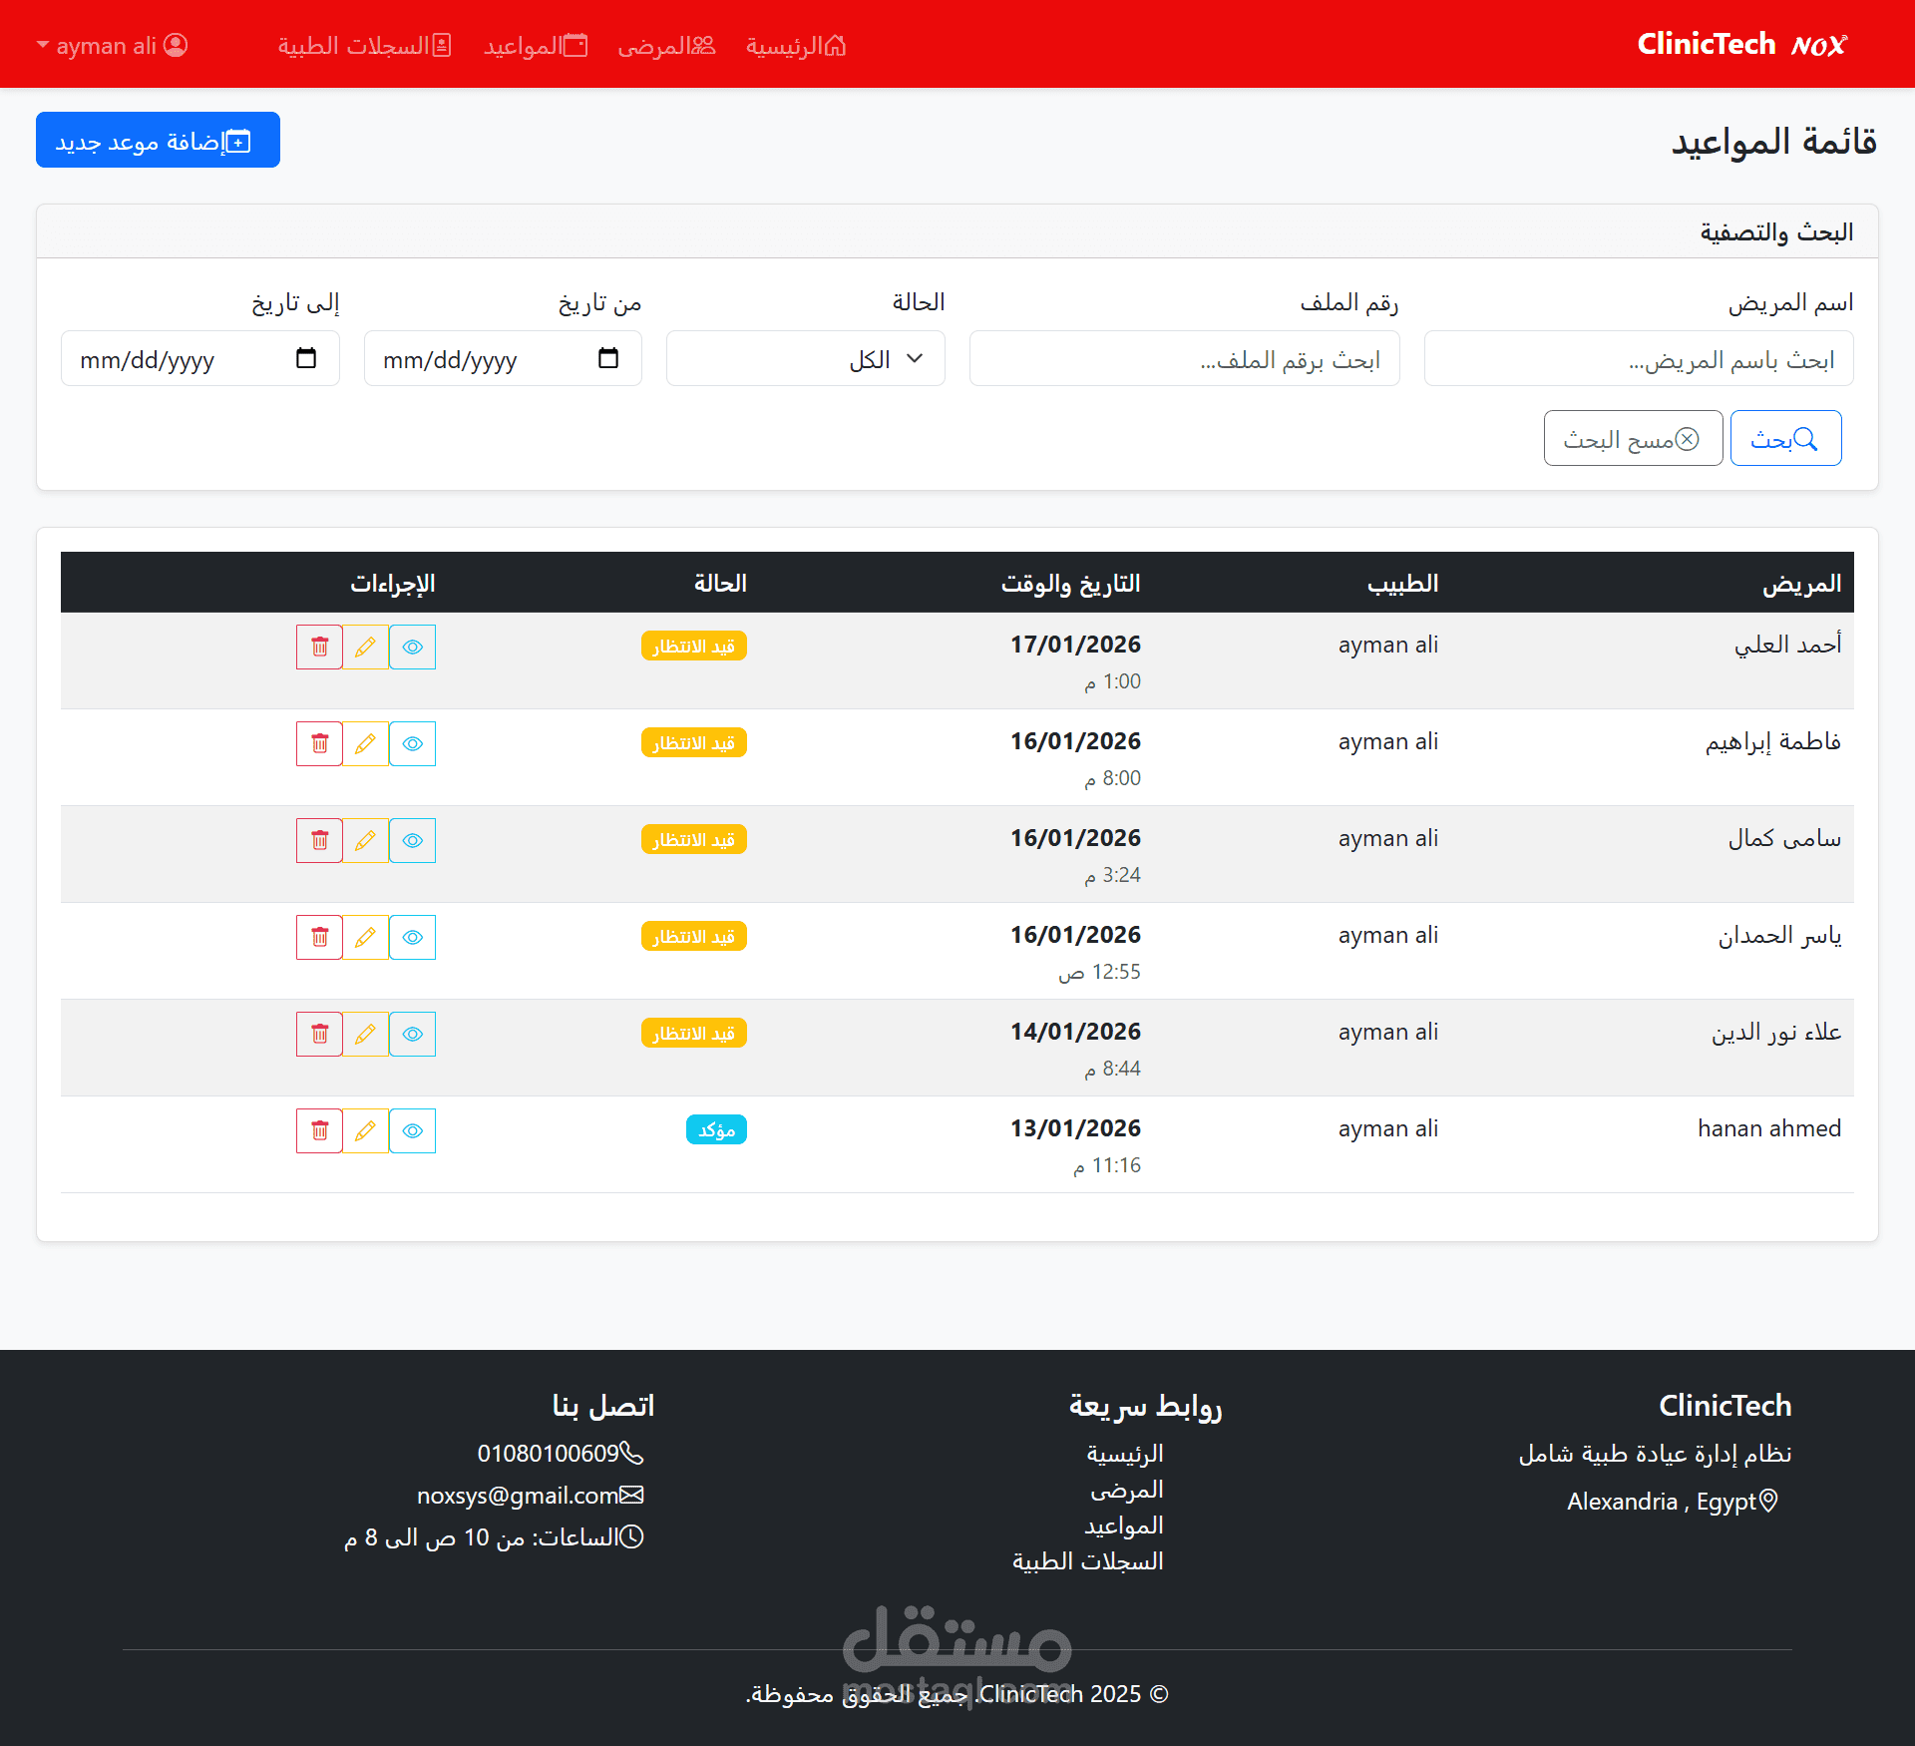The width and height of the screenshot is (1915, 1746).
Task: Show سامى كمال appointment details eye icon
Action: pos(412,841)
